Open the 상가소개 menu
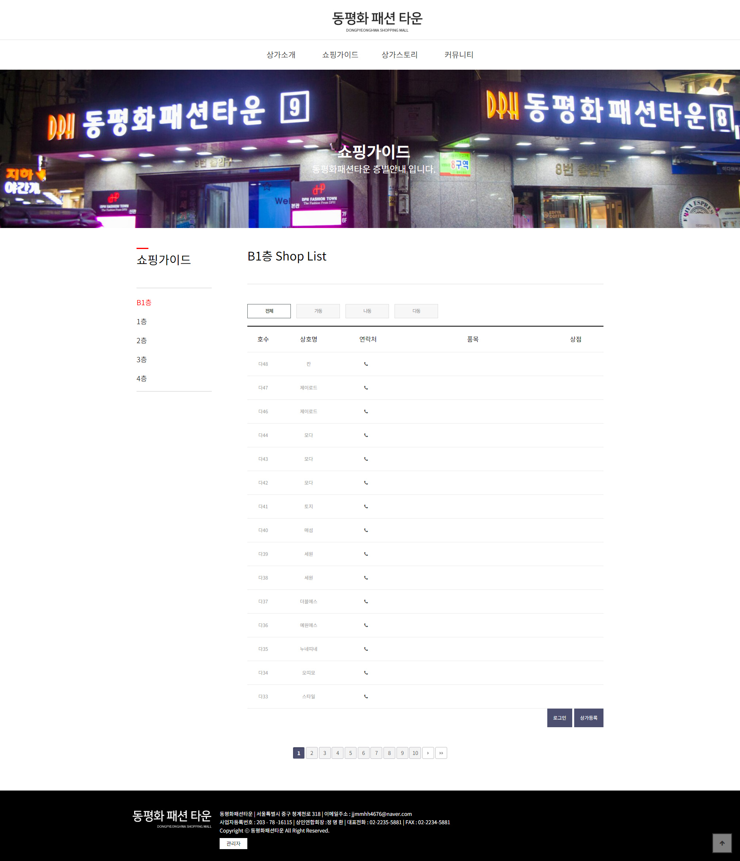Screen dimensions: 740x861 tap(281, 55)
